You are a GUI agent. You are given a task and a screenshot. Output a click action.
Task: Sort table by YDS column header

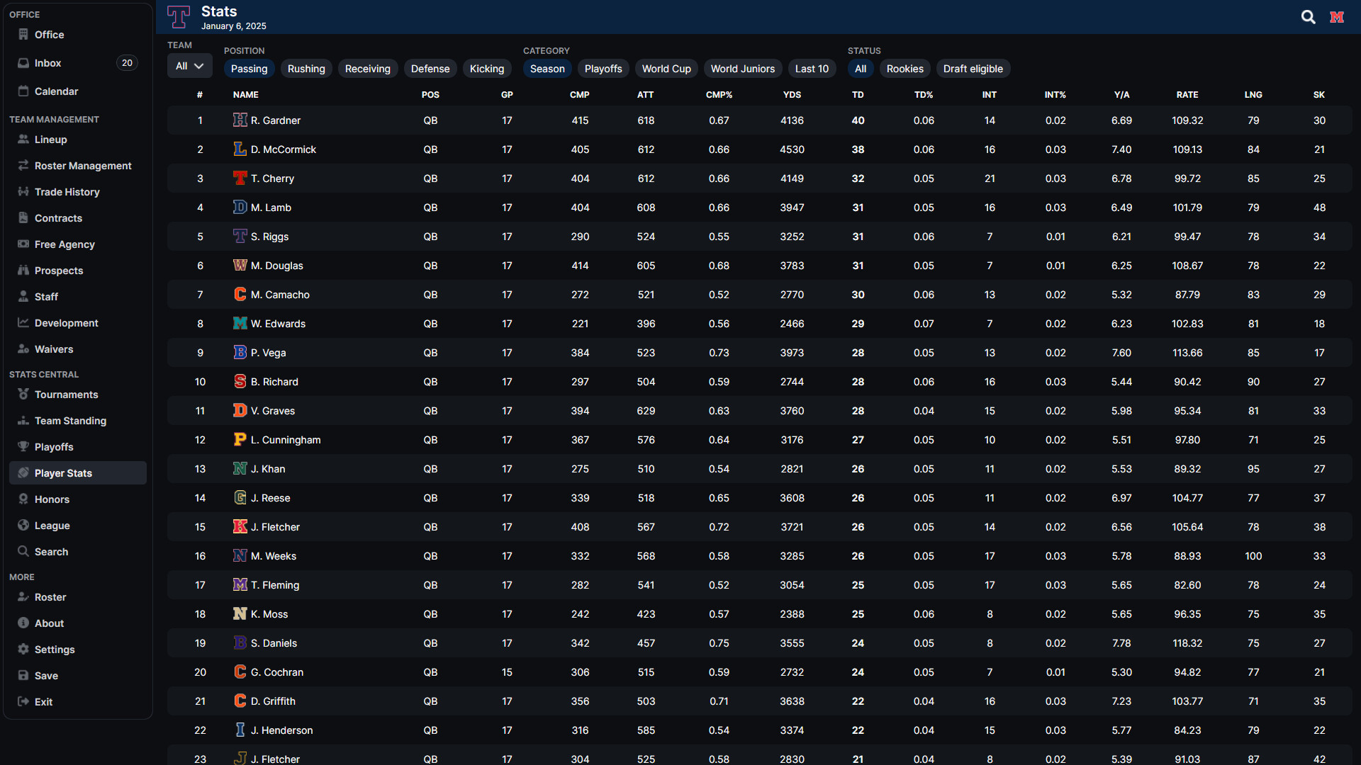click(x=792, y=95)
